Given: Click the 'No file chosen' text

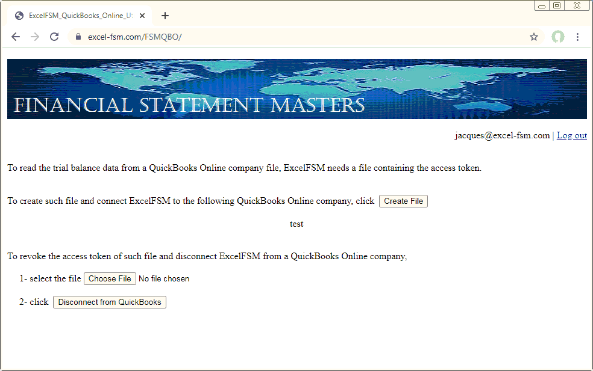Looking at the screenshot, I should click(164, 278).
